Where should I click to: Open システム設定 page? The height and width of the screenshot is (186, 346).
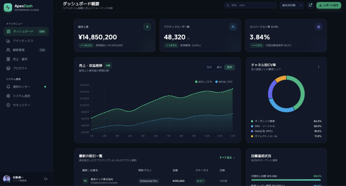tap(26, 96)
